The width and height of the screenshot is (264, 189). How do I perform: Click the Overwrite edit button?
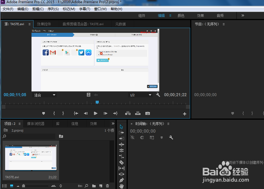[138, 113]
